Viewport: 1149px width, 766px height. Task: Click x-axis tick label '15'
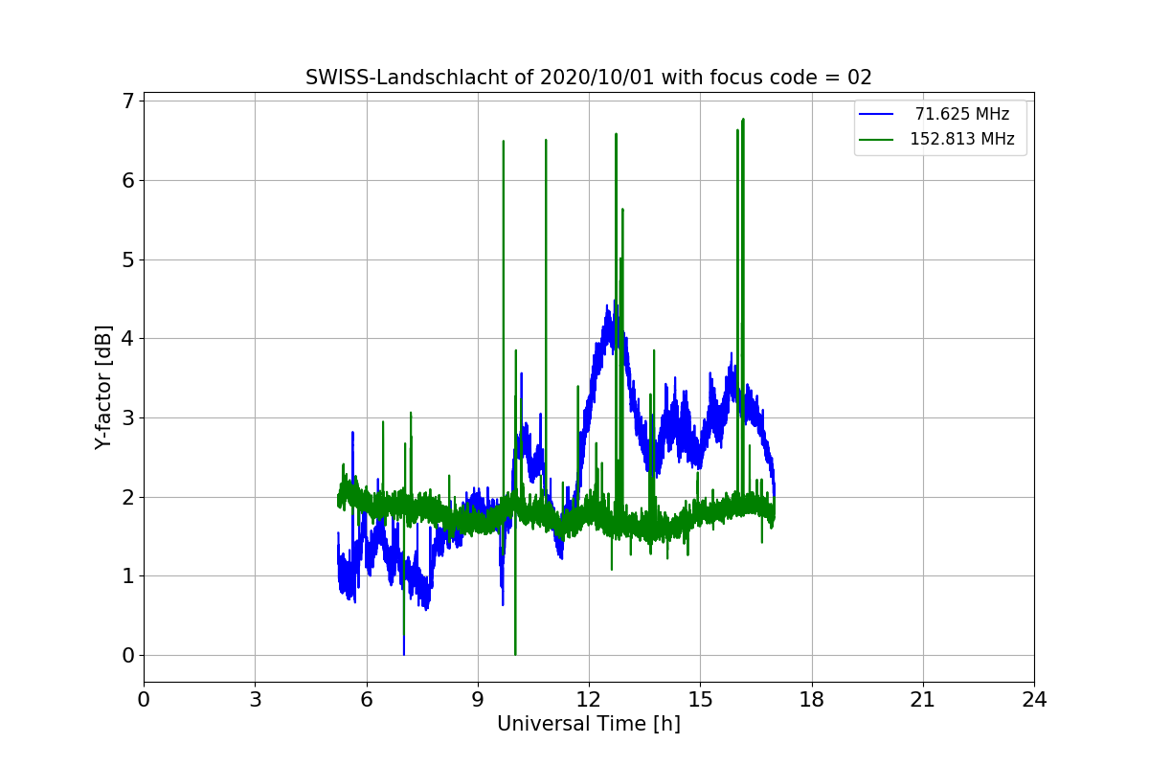700,700
